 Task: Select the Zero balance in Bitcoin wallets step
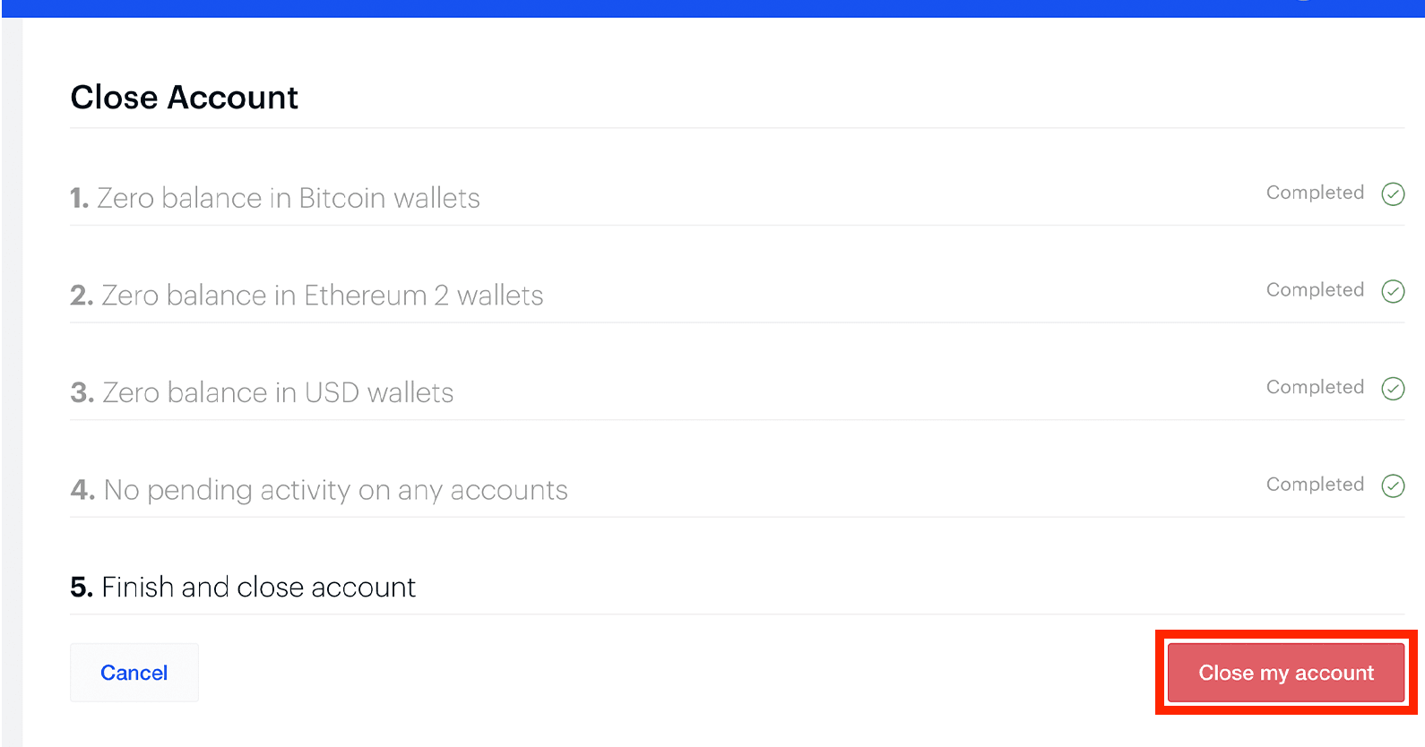(288, 198)
